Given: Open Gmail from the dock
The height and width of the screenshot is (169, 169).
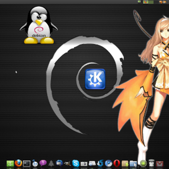Looking at the screenshot, I should tap(160, 164).
